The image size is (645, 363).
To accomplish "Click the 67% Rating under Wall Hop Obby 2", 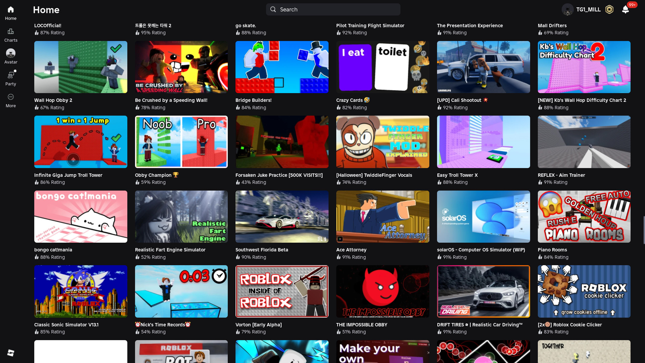I will 49,108.
